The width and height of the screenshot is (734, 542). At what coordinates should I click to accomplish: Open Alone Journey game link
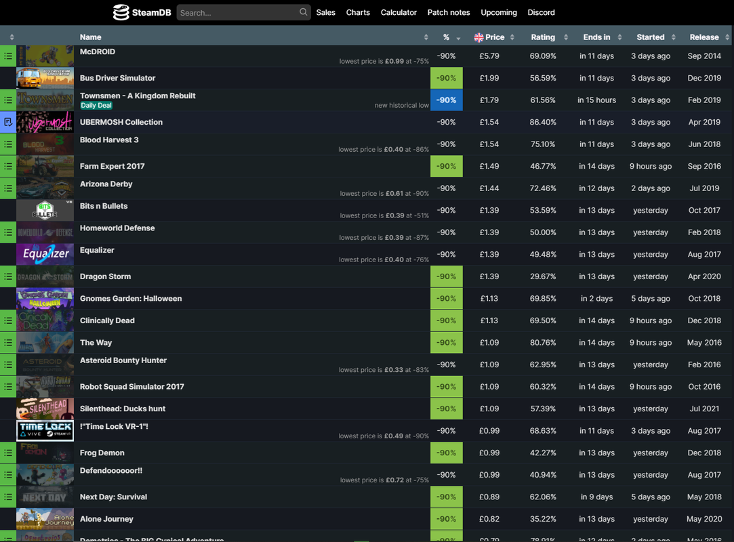106,518
